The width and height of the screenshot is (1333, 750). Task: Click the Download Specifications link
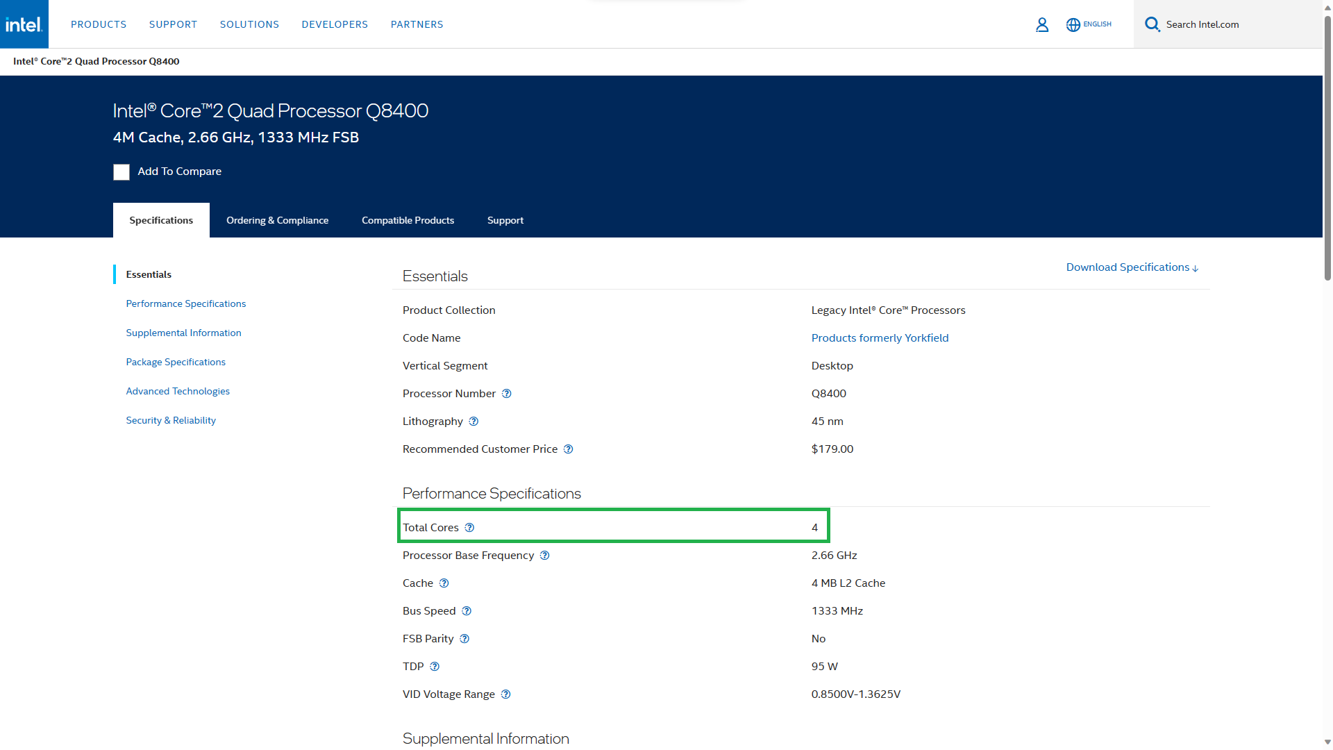coord(1132,267)
